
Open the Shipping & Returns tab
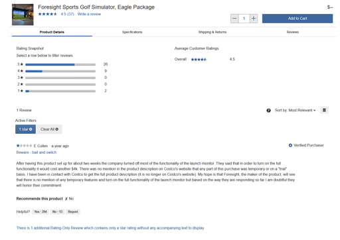coord(212,32)
